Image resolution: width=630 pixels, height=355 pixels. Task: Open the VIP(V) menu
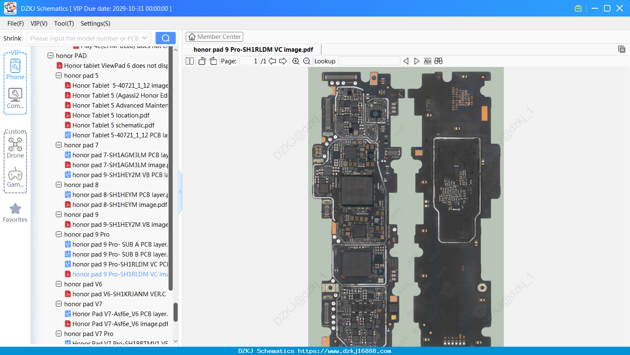[x=39, y=24]
